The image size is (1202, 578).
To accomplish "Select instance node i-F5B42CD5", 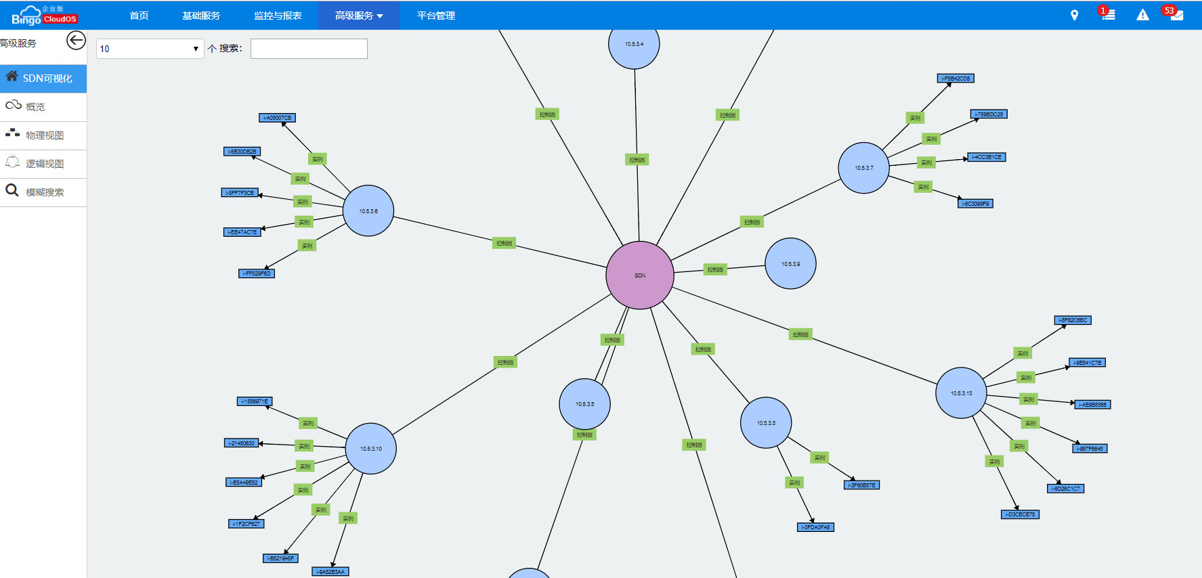I will pos(956,79).
